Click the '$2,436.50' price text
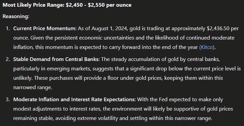The height and width of the screenshot is (126, 244). tap(218, 28)
